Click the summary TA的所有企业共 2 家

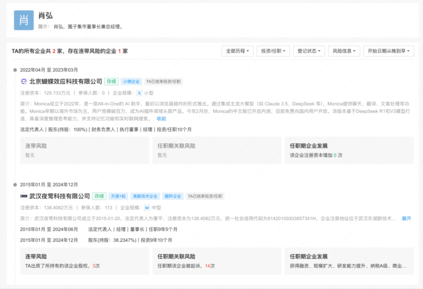coord(37,51)
